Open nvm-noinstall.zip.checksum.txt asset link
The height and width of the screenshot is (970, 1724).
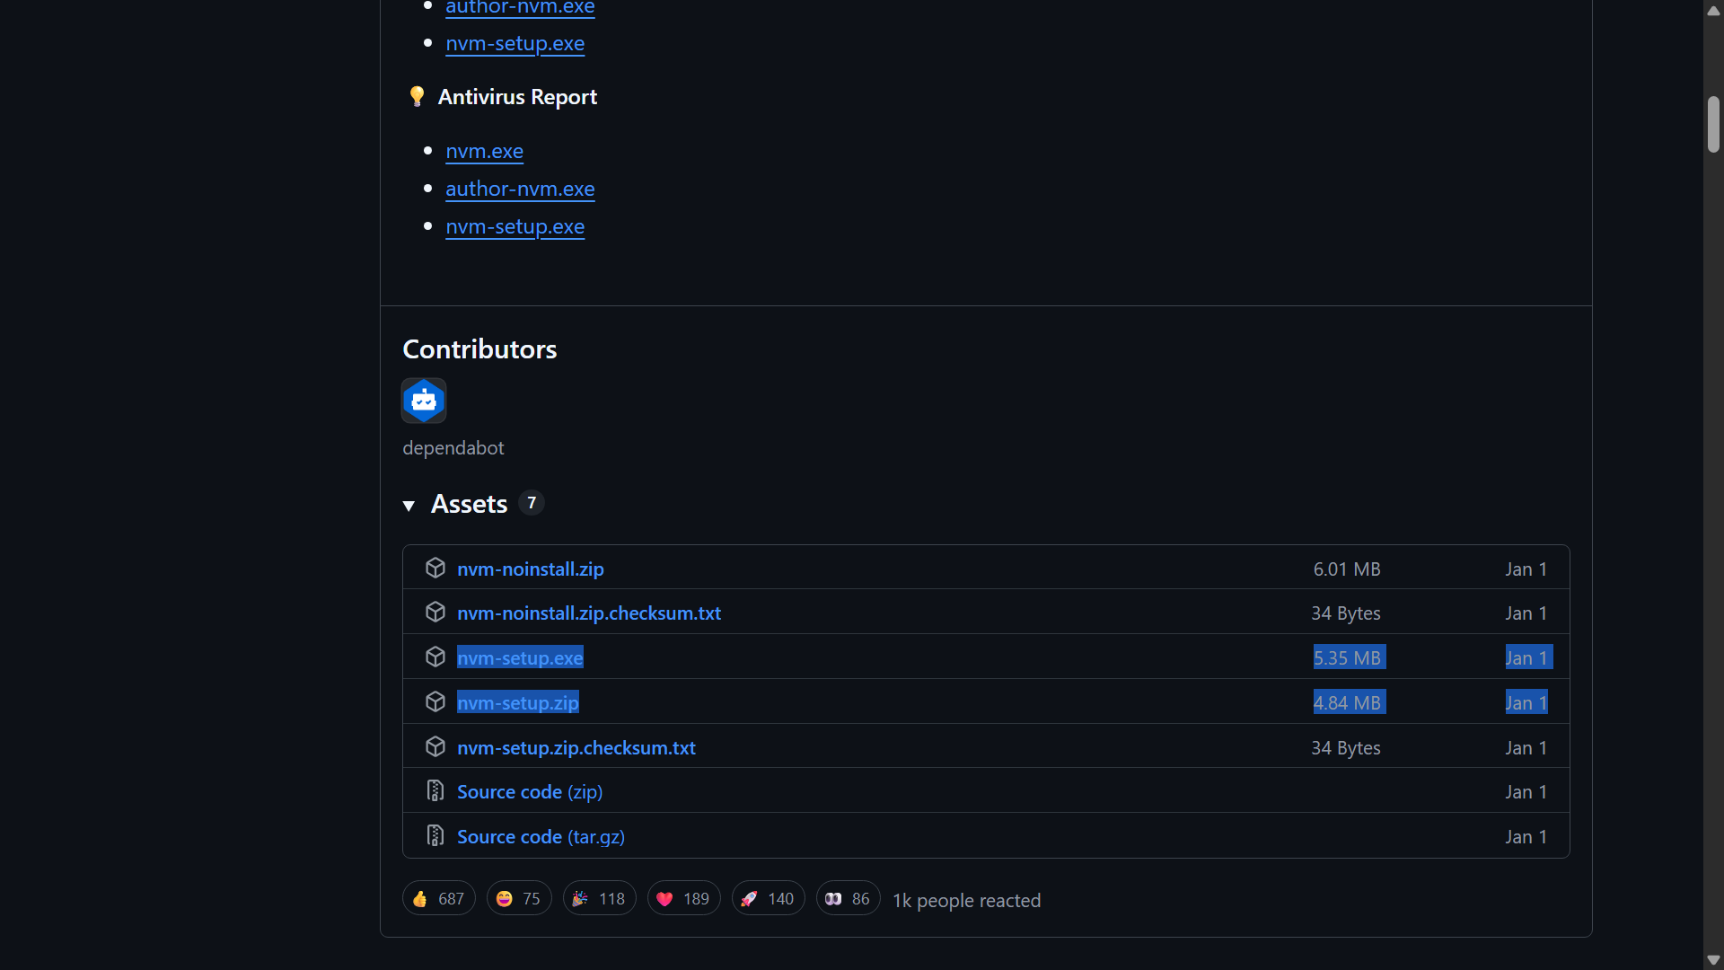[x=588, y=613]
